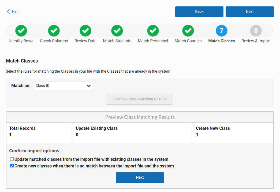This screenshot has width=280, height=192.
Task: Click the green checkmark for Identify Rows
Action: click(x=21, y=31)
